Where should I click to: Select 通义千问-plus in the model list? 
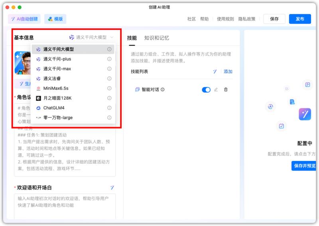(x=73, y=59)
